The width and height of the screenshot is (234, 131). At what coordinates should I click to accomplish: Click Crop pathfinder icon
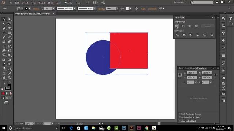198,35
